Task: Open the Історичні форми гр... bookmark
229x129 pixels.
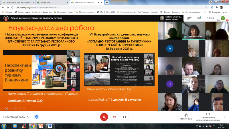Action: (42, 12)
